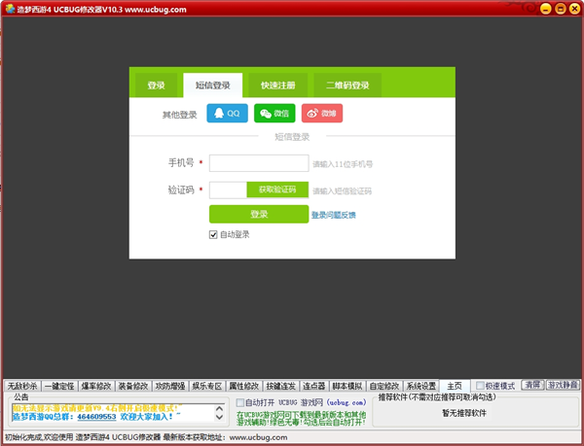The width and height of the screenshot is (584, 446).
Task: Maximize the window via the middle title button
Action: coord(561,9)
